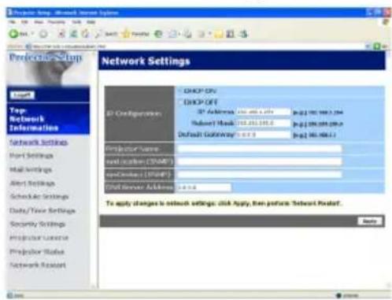392x300 pixels.
Task: Open the Network Restart sidebar link
Action: [38, 265]
